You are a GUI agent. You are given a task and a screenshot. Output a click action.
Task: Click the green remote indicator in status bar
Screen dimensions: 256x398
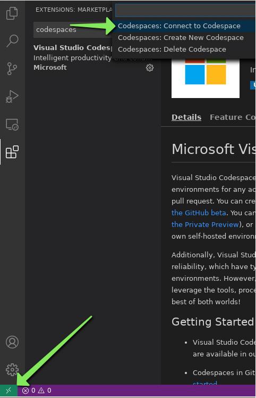pos(8,390)
